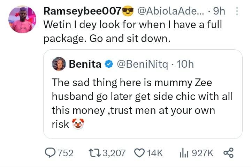Viewport: 251px width, 167px height.
Task: Click the 752 replies count
Action: pyautogui.click(x=65, y=153)
